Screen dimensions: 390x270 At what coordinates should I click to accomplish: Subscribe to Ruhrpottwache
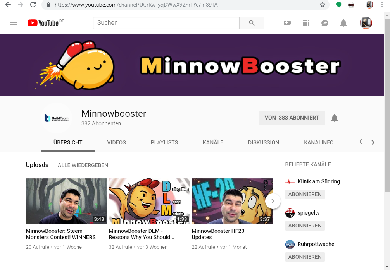(x=305, y=257)
